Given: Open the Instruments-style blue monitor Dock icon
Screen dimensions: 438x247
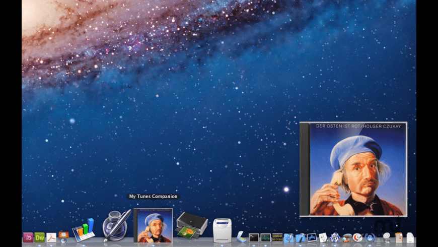Looking at the screenshot, I should (312, 237).
